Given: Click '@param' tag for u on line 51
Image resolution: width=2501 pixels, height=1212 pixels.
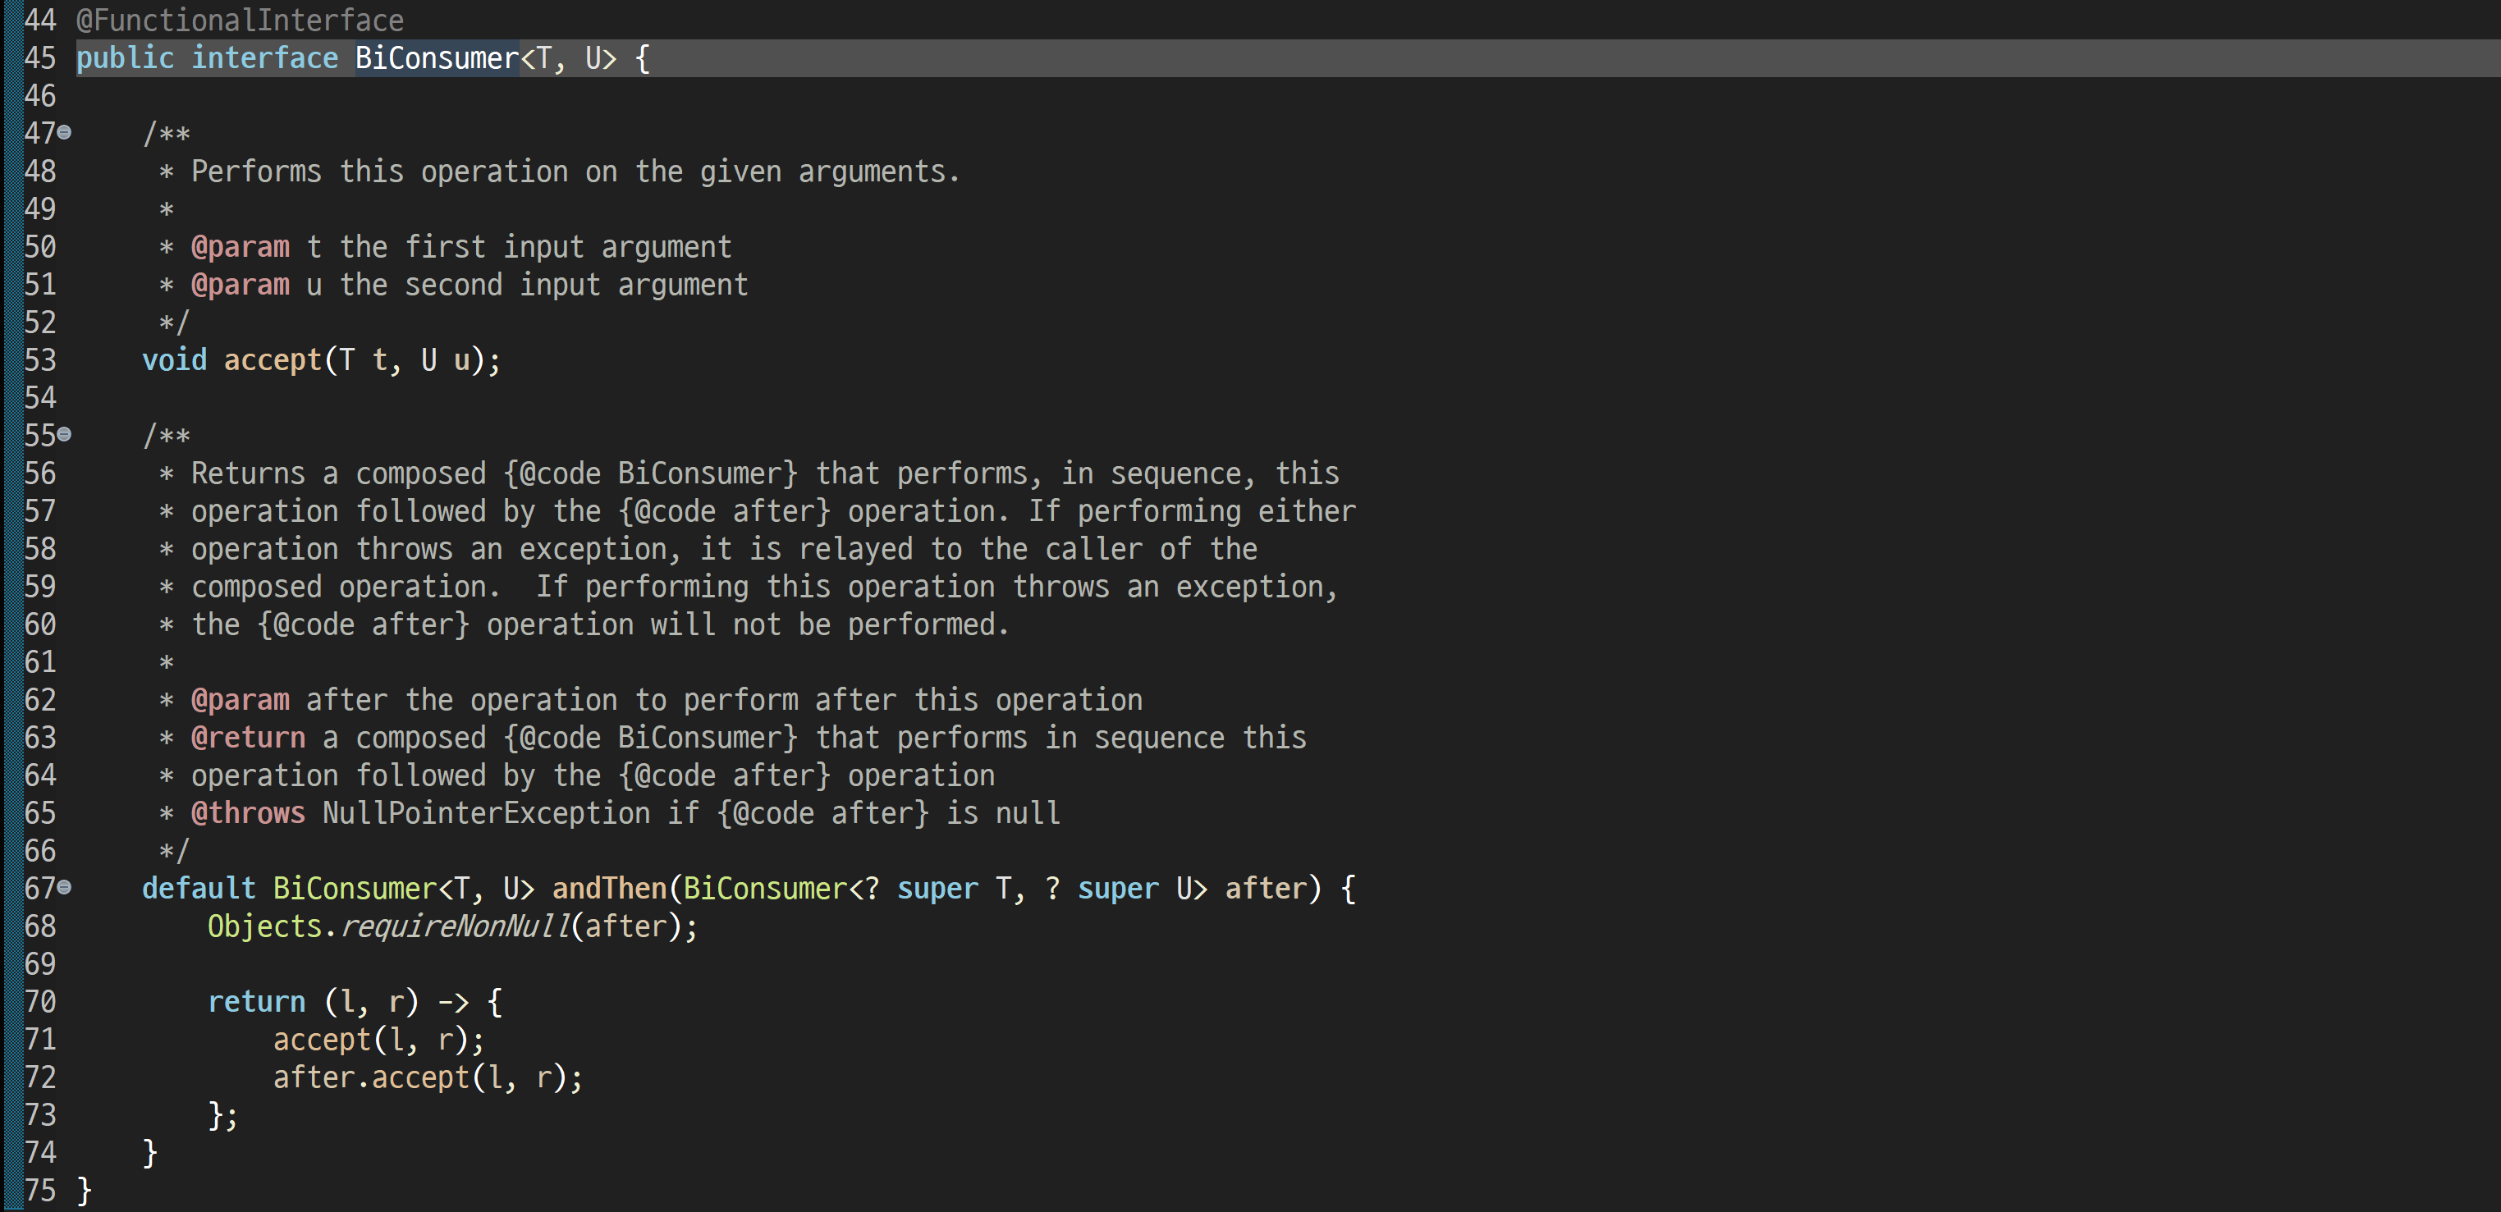Looking at the screenshot, I should [240, 284].
